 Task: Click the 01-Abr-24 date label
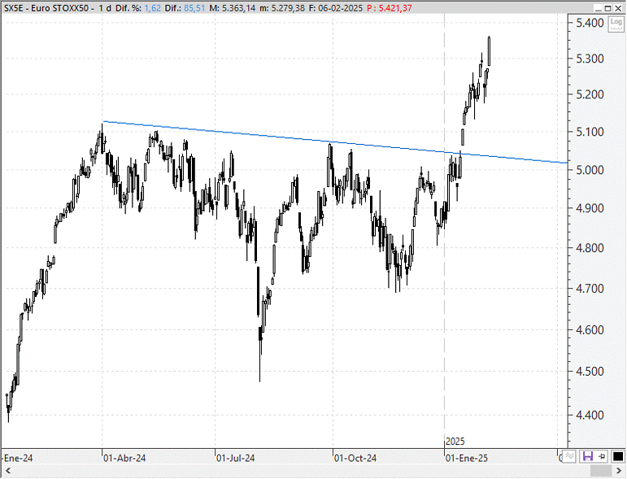[124, 458]
